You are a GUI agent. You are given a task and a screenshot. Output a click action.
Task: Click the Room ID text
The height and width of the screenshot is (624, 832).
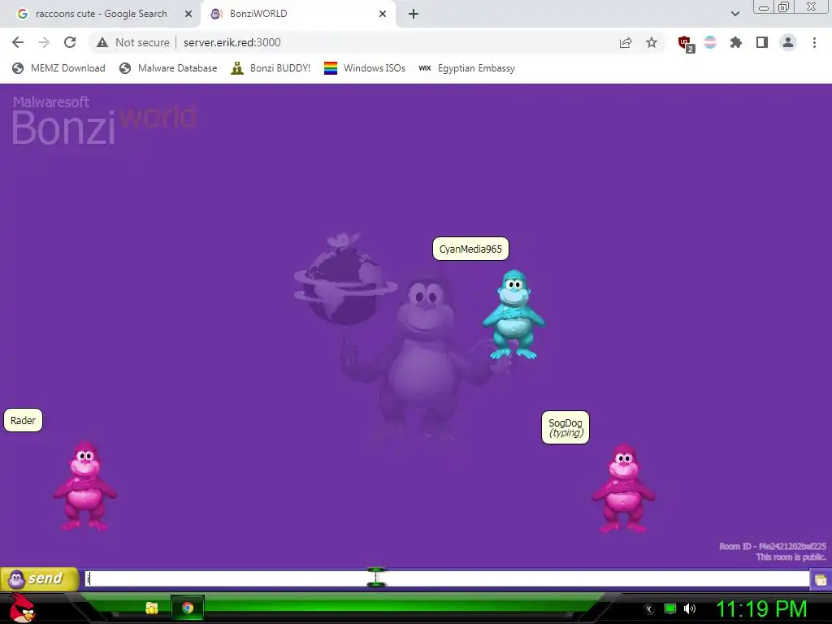(773, 546)
